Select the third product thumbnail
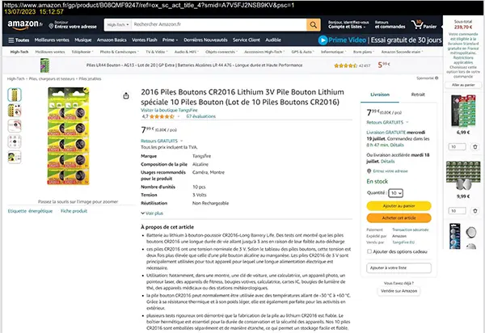 click(x=15, y=126)
